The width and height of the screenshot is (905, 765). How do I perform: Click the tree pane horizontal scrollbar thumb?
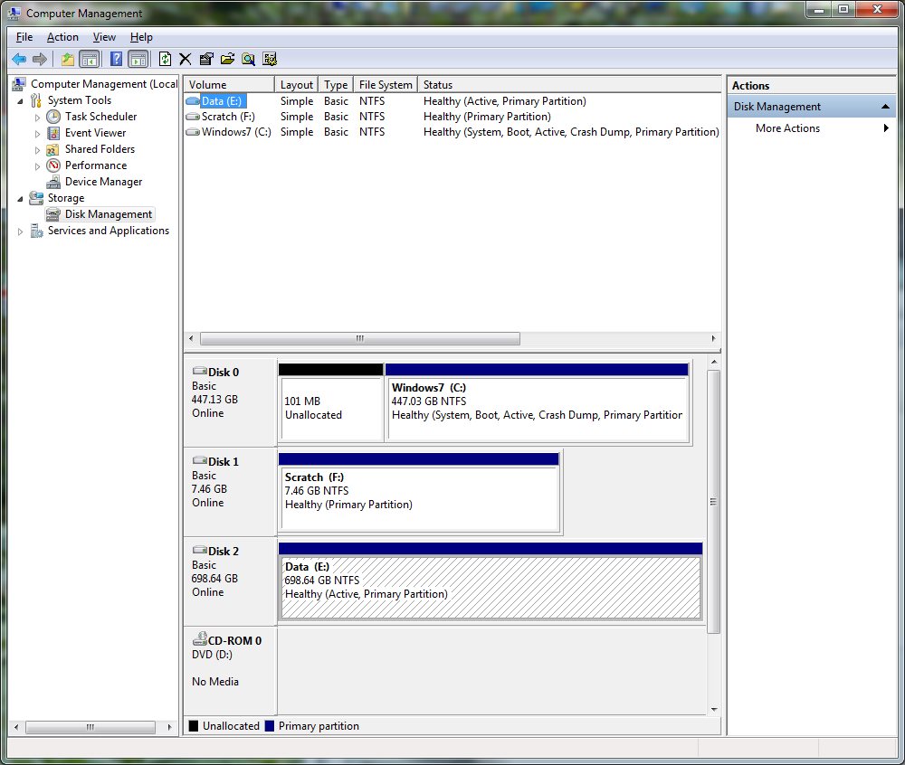(x=90, y=727)
